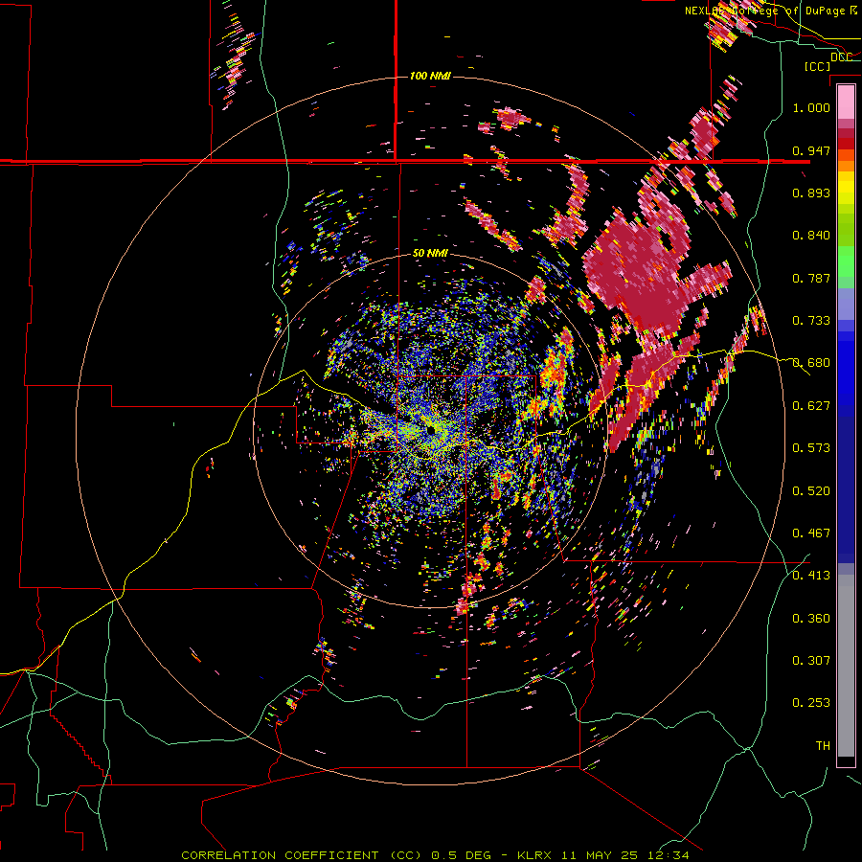Image resolution: width=862 pixels, height=862 pixels.
Task: Click the [CC] legend title
Action: click(x=817, y=66)
